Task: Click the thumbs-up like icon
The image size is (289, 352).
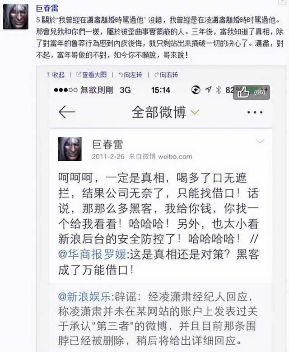Action: tap(243, 92)
